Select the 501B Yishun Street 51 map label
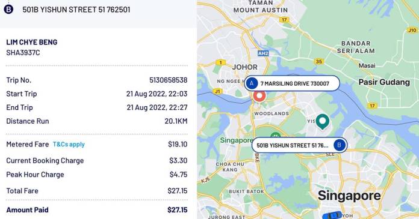 tap(300, 145)
